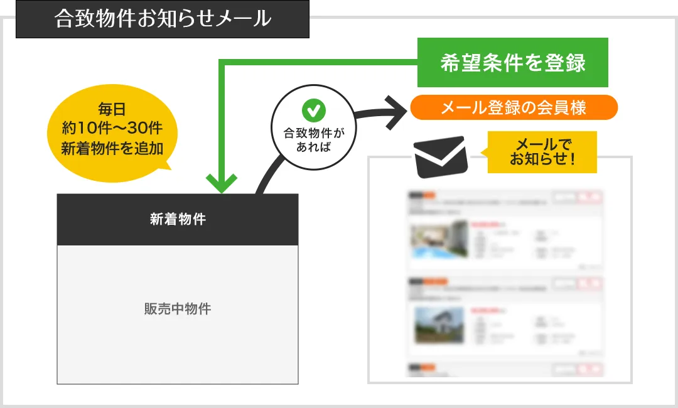Viewport: 678px width, 408px height.
Task: Click the black envelope mail icon
Action: (x=441, y=157)
